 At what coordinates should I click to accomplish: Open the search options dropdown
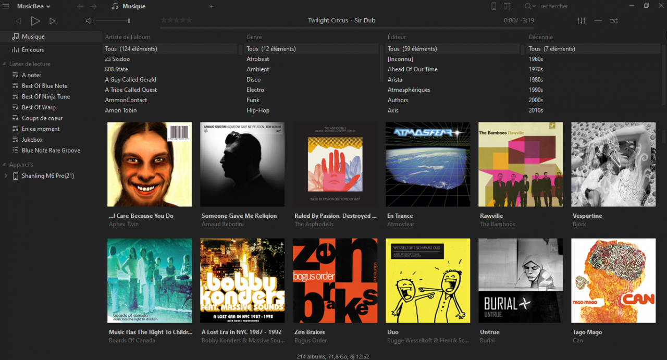[x=530, y=6]
